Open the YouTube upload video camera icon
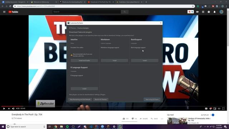Viewport: 229px width, 129px height. tap(197, 12)
